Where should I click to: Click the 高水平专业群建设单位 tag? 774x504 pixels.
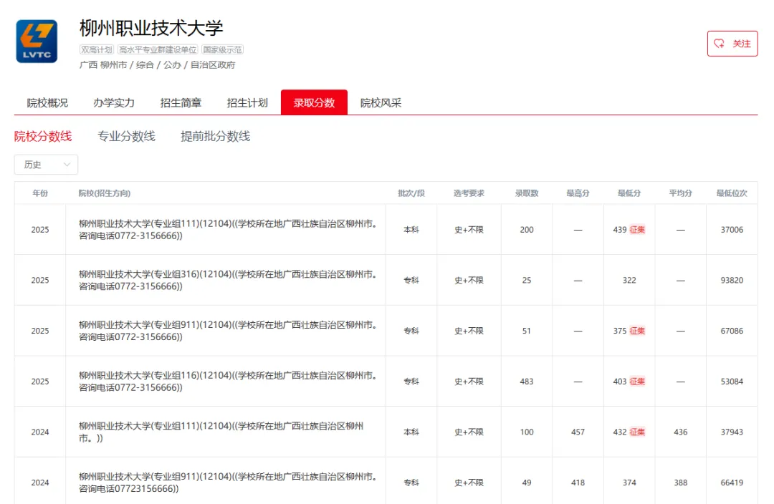point(158,49)
